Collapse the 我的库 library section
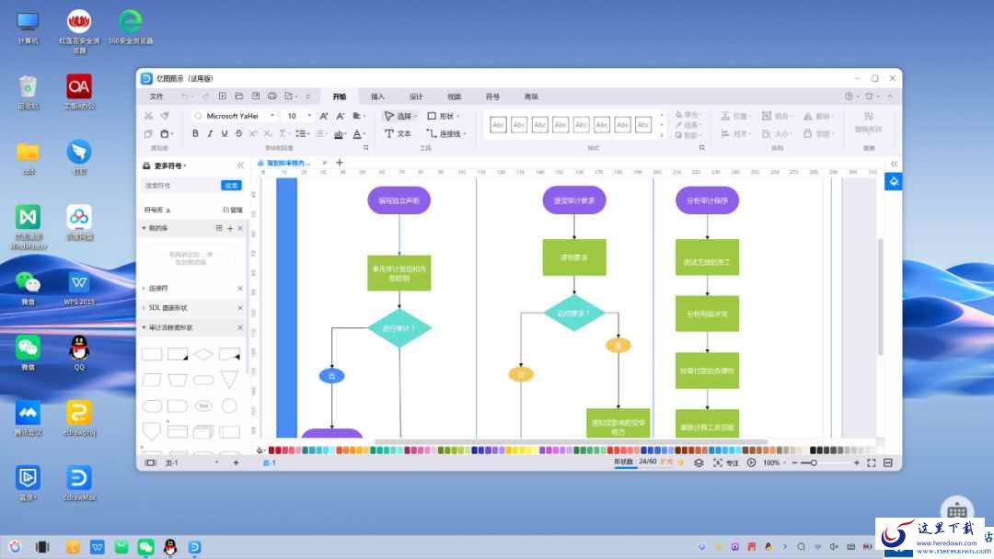Screen dimensions: 994x559 [144, 228]
